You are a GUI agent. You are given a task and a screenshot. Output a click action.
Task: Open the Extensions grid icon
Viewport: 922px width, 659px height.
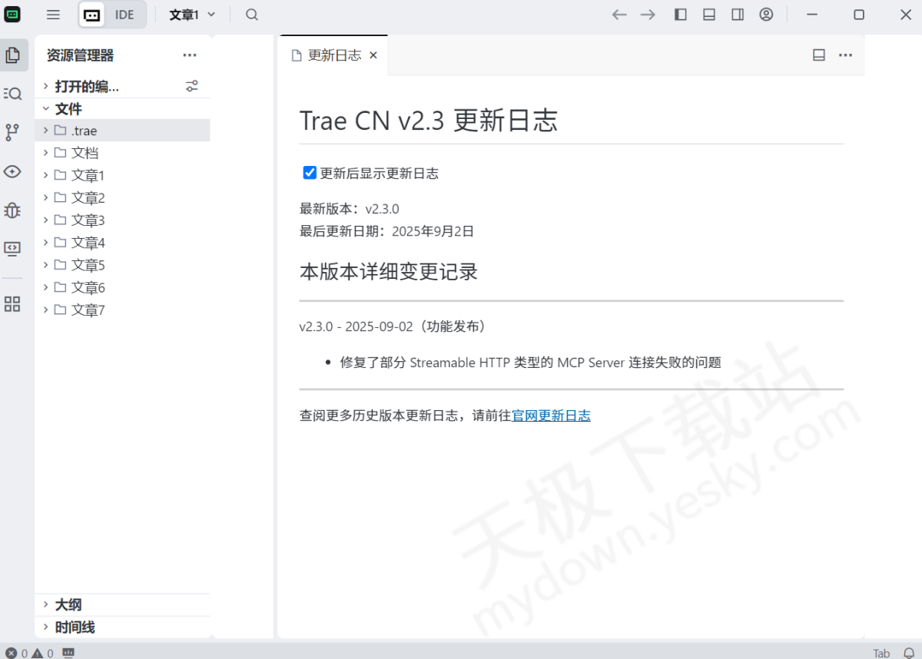pos(12,304)
